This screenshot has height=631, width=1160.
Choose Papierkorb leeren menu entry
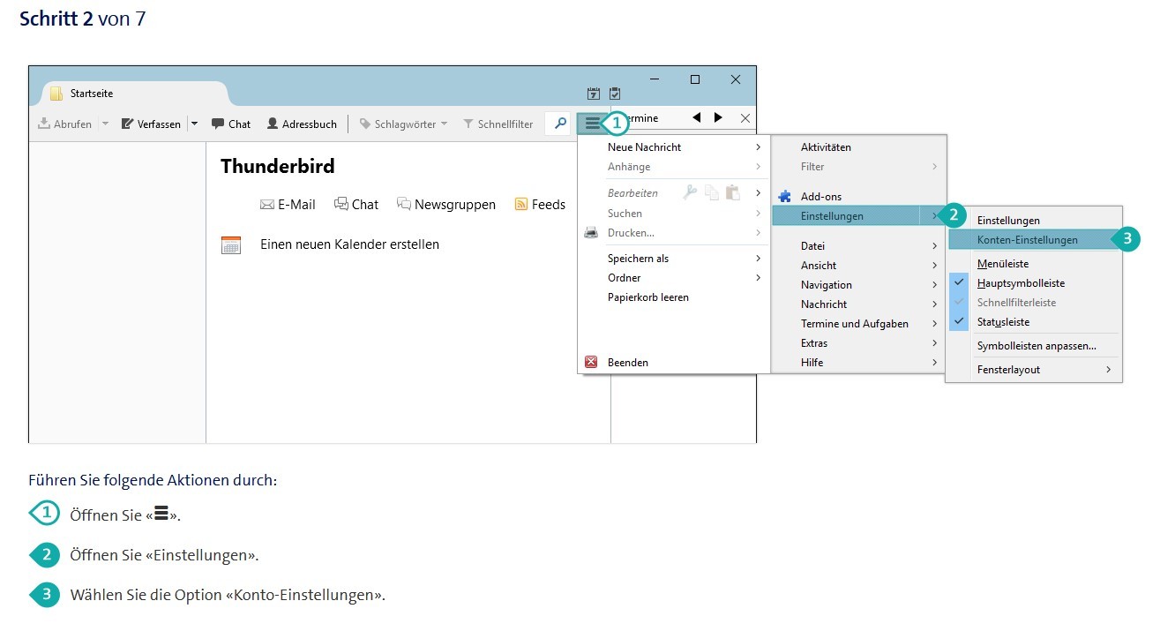pos(647,297)
